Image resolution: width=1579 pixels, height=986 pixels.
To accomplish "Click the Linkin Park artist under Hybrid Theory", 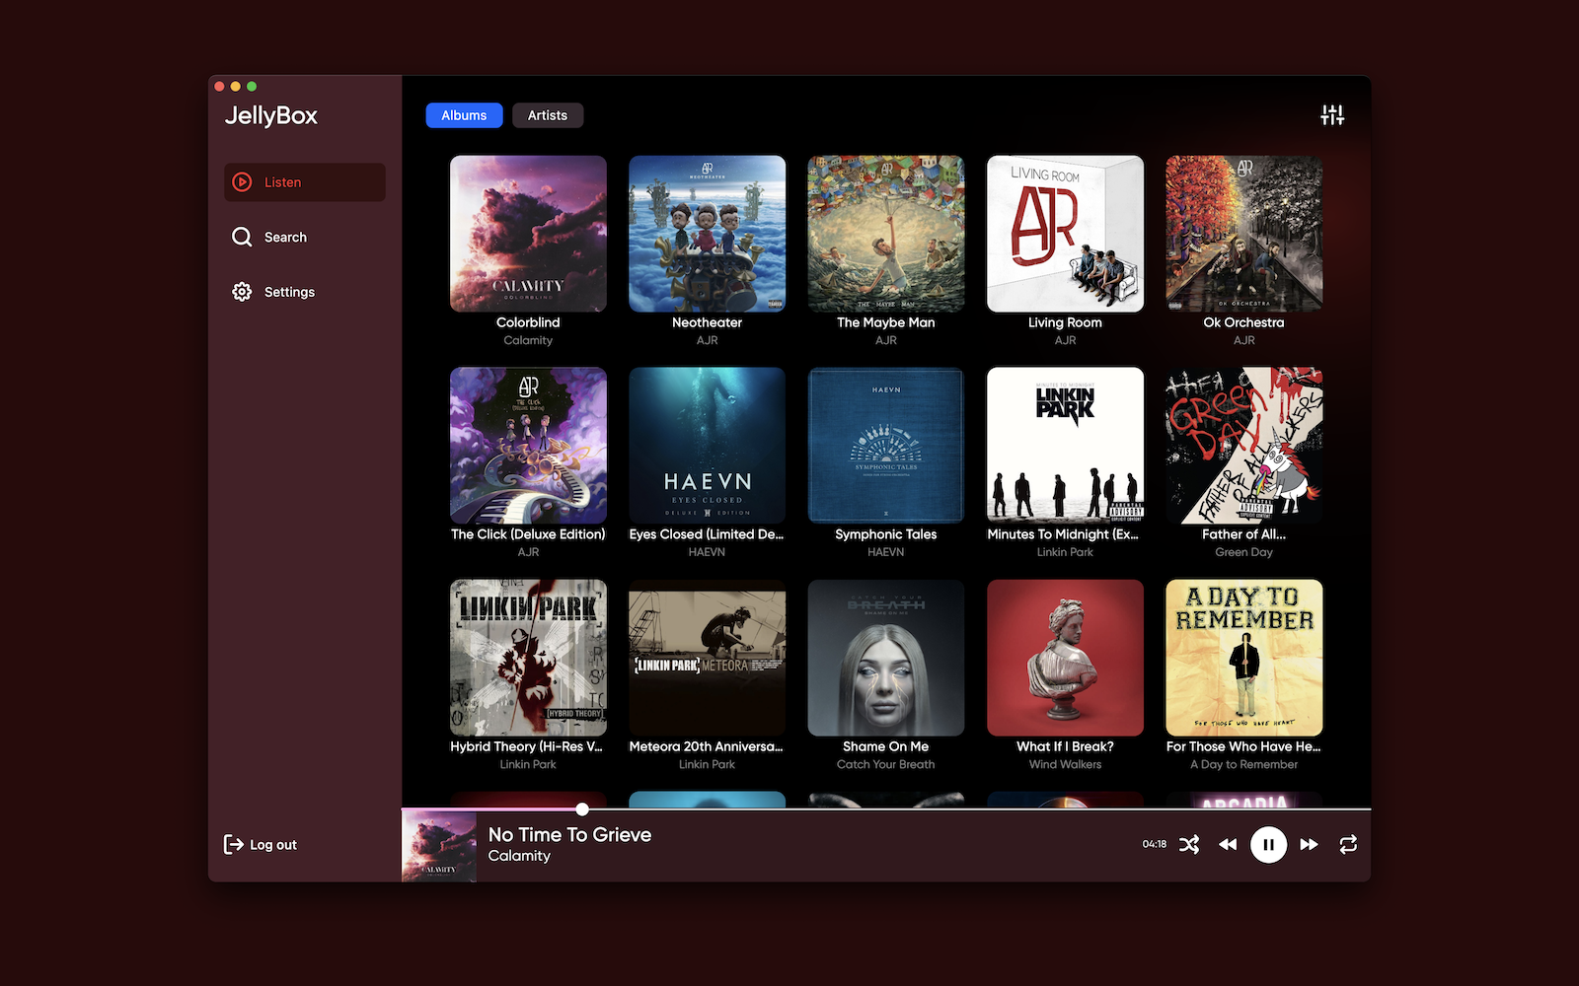I will point(528,764).
